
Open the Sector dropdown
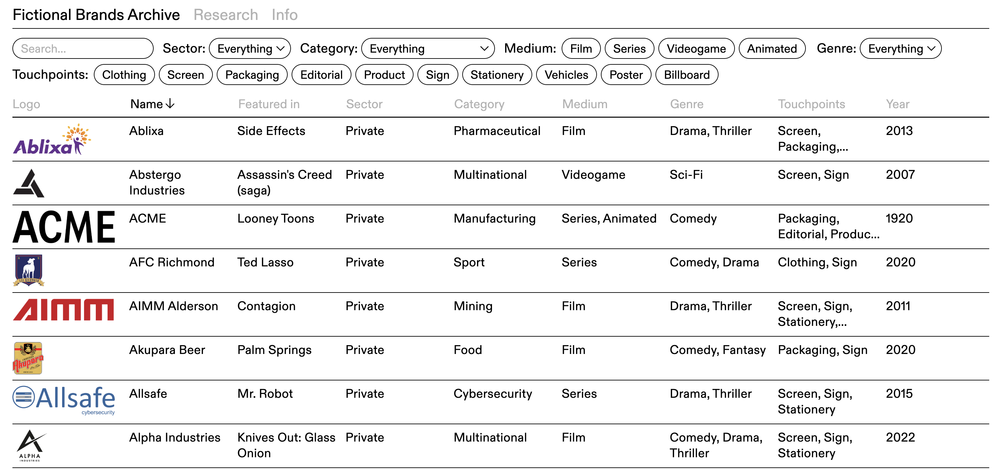pos(250,49)
